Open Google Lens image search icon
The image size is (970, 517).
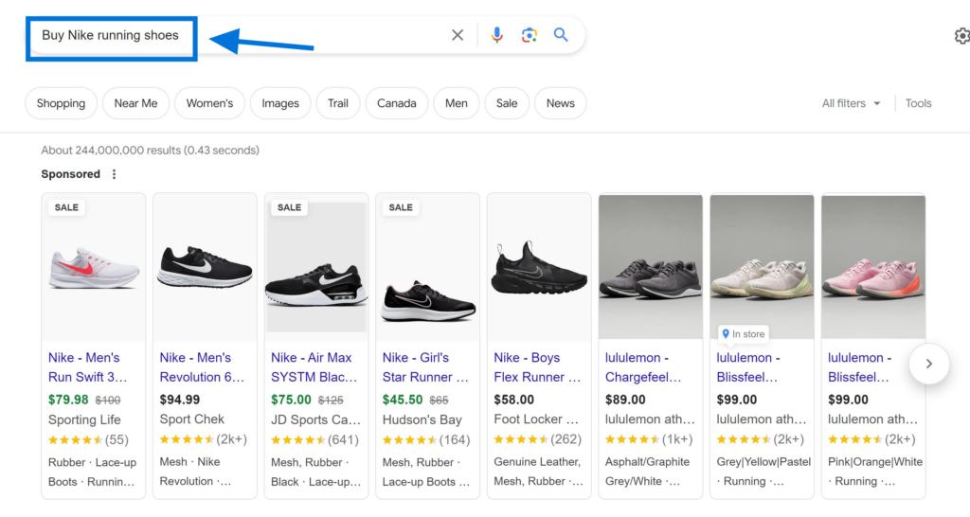click(x=529, y=35)
